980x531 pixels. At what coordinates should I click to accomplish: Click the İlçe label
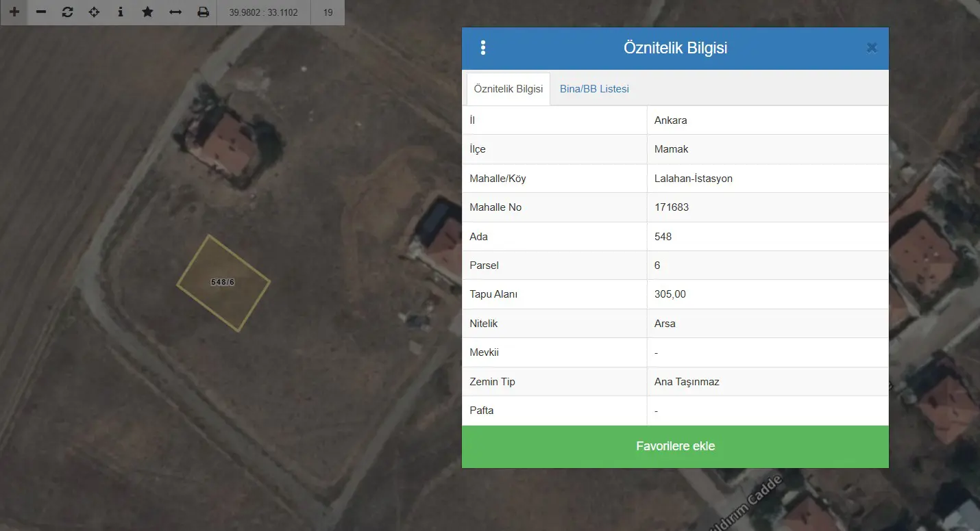point(477,149)
